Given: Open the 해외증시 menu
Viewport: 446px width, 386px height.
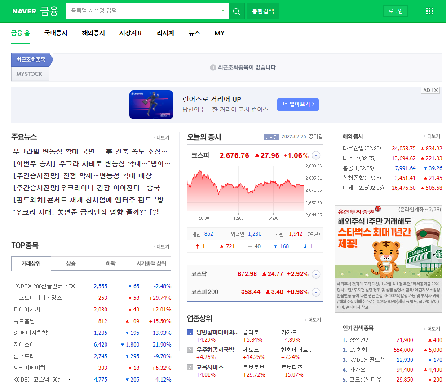Looking at the screenshot, I should click(x=93, y=33).
